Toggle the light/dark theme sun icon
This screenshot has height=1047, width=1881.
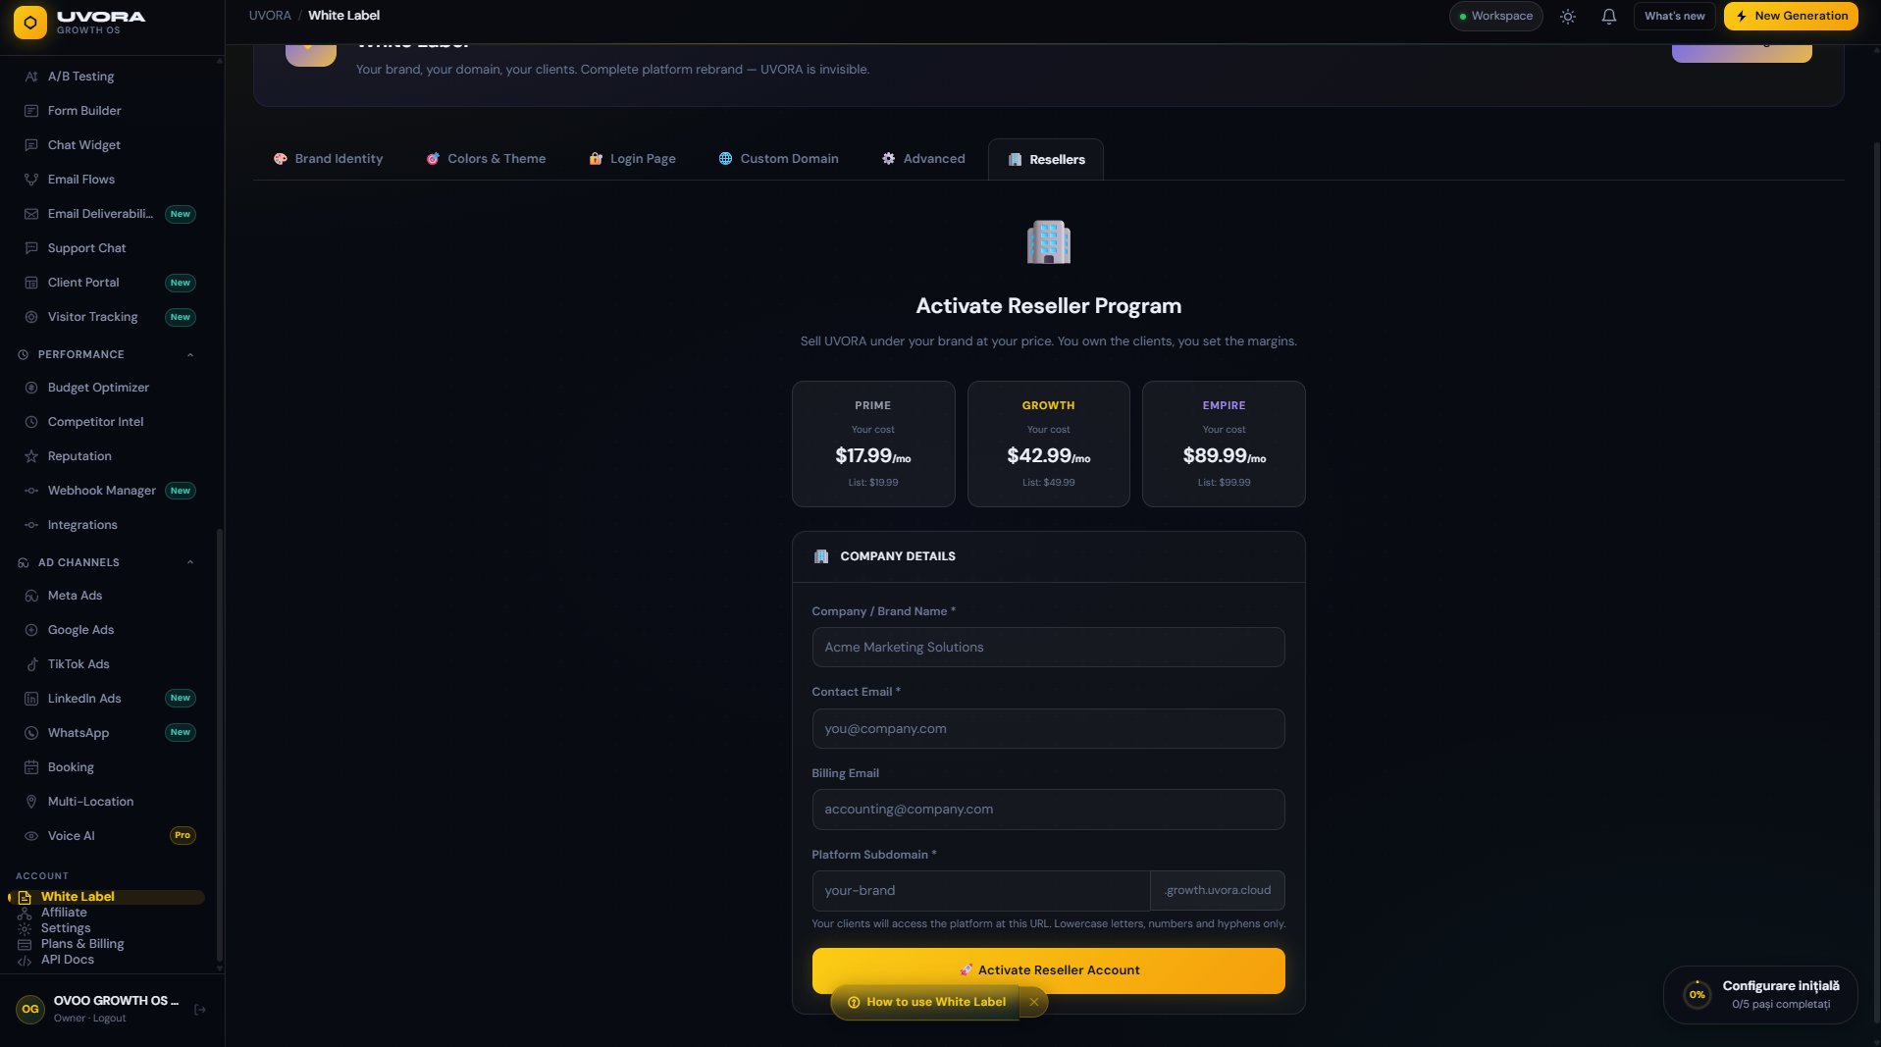click(1568, 17)
